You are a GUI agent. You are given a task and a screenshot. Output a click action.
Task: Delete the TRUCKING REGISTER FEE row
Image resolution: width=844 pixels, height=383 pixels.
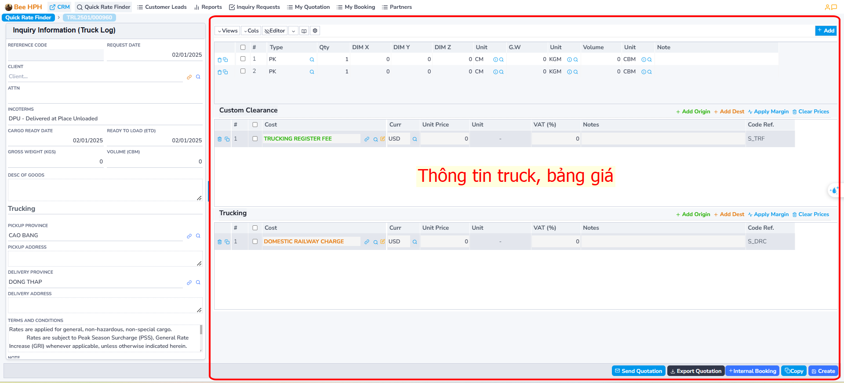pyautogui.click(x=220, y=139)
